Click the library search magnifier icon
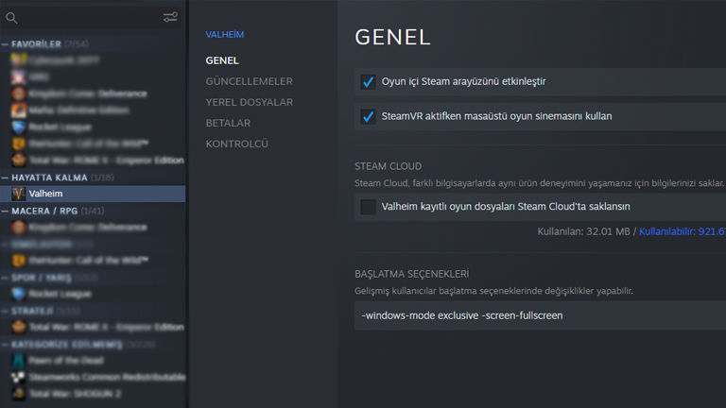Image resolution: width=726 pixels, height=408 pixels. click(x=11, y=18)
